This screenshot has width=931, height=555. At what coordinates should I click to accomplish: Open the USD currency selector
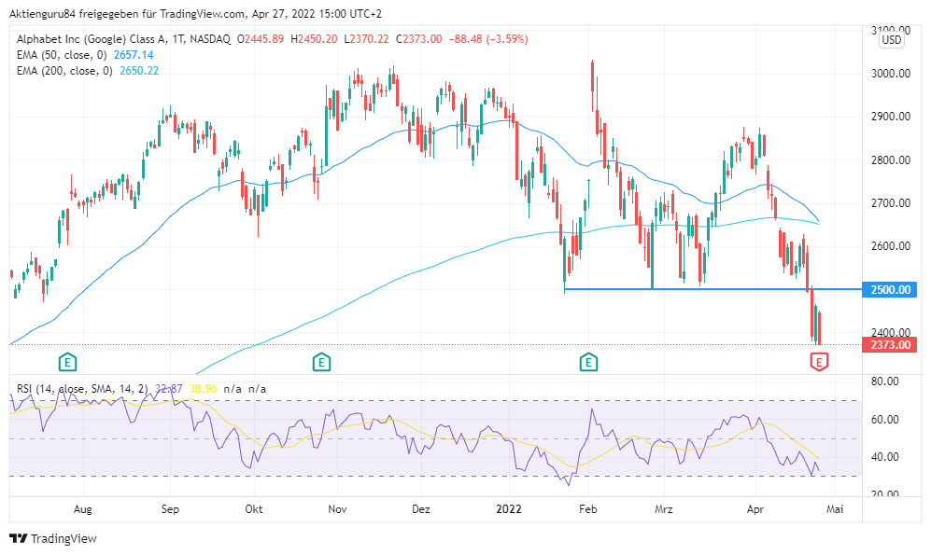coord(891,40)
